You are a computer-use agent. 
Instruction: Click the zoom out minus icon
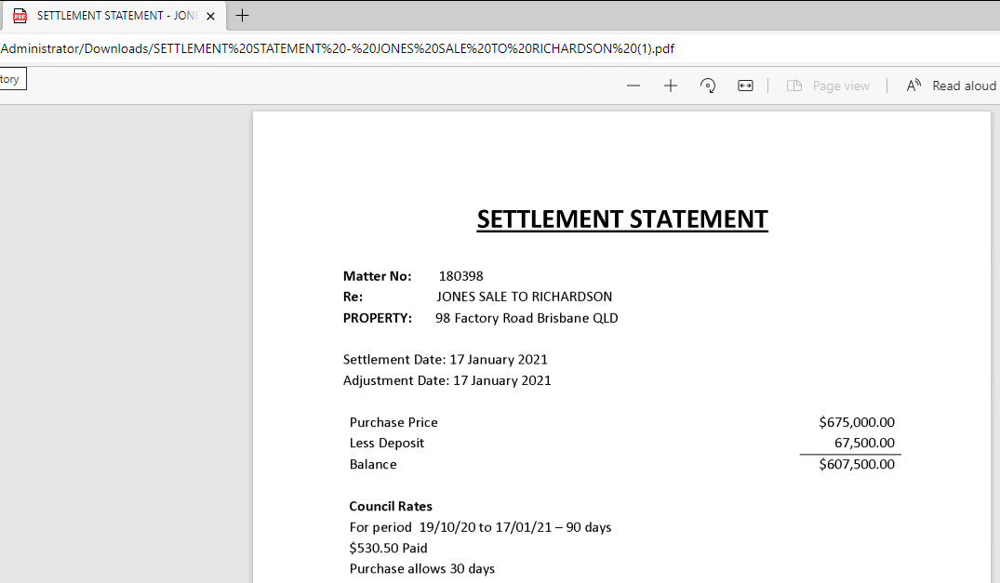[633, 86]
